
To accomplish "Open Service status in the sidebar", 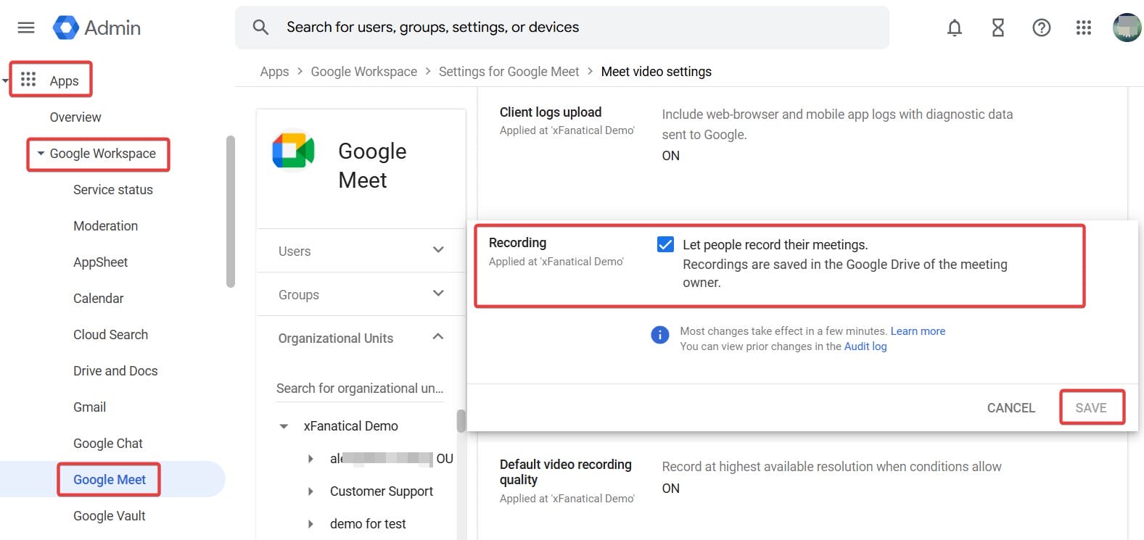I will tap(113, 190).
